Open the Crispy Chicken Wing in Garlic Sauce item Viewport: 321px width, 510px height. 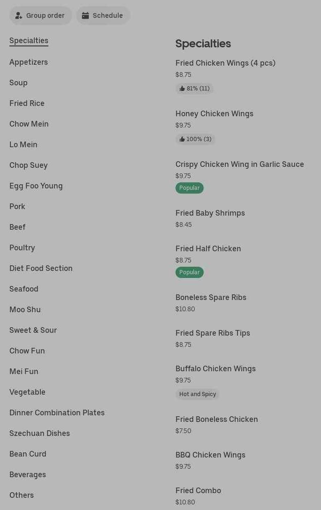(239, 165)
